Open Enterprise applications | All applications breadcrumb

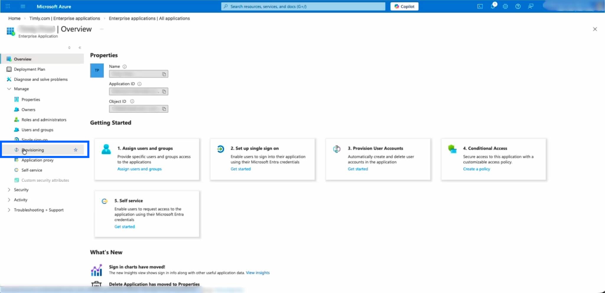(149, 18)
